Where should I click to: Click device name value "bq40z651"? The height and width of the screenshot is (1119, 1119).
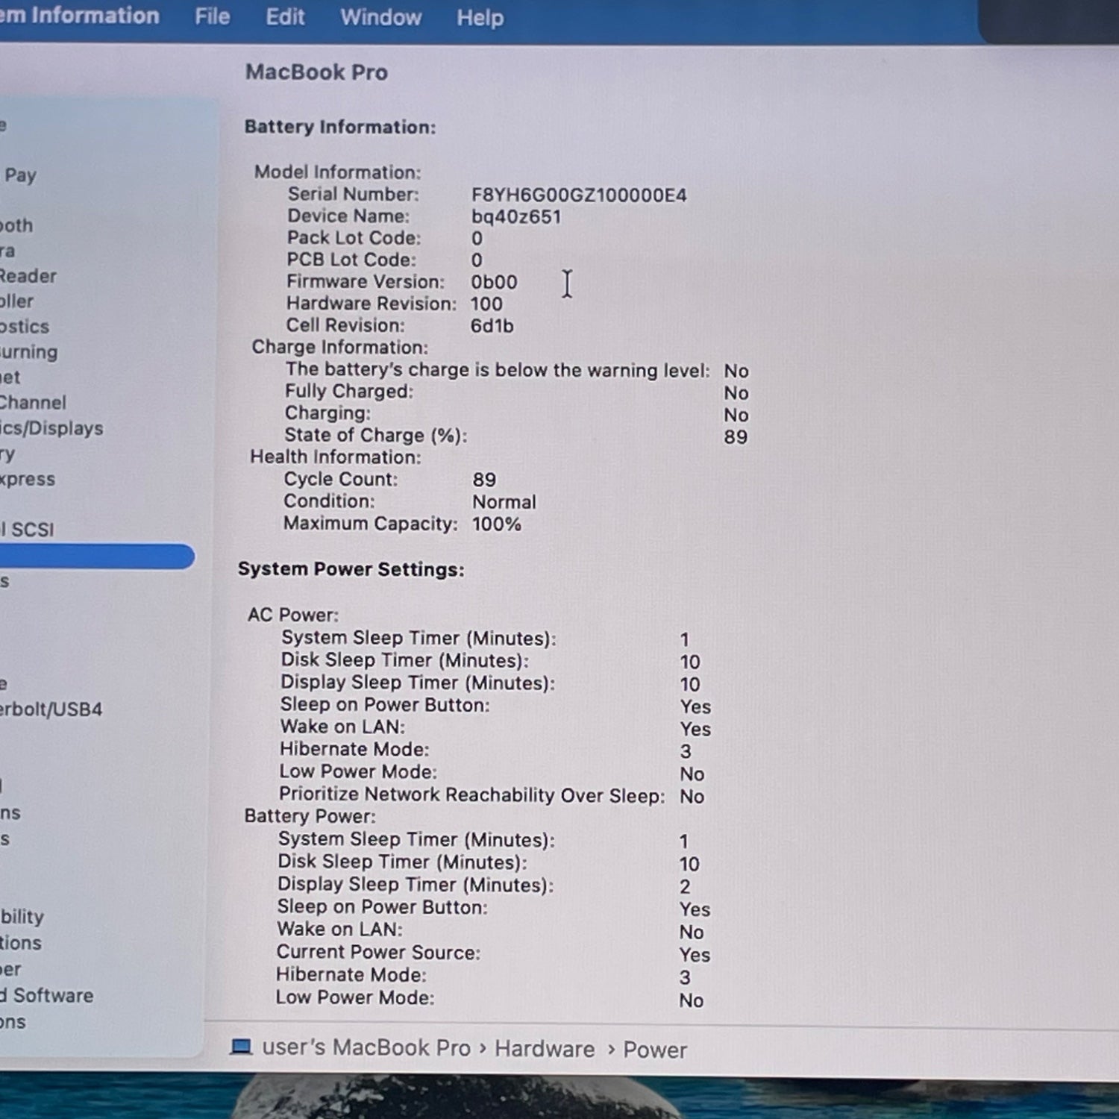516,217
